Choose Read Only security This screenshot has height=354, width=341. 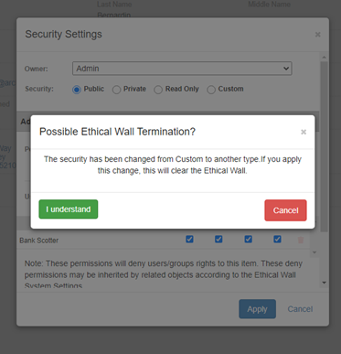(158, 90)
